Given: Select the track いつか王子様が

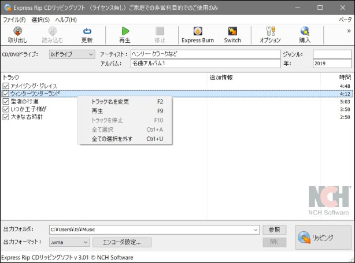Looking at the screenshot, I should (28, 109).
